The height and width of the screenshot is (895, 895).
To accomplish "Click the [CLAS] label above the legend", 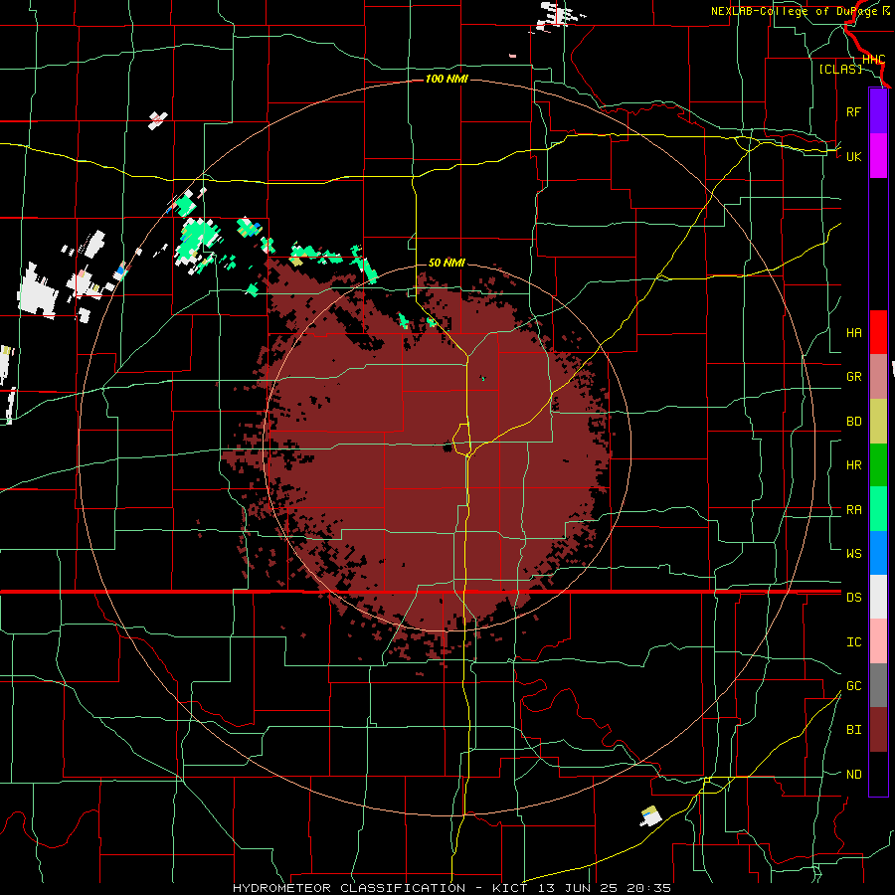I will (840, 69).
